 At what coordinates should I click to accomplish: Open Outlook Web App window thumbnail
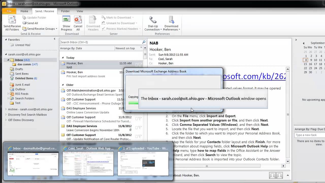pyautogui.click(x=88, y=162)
